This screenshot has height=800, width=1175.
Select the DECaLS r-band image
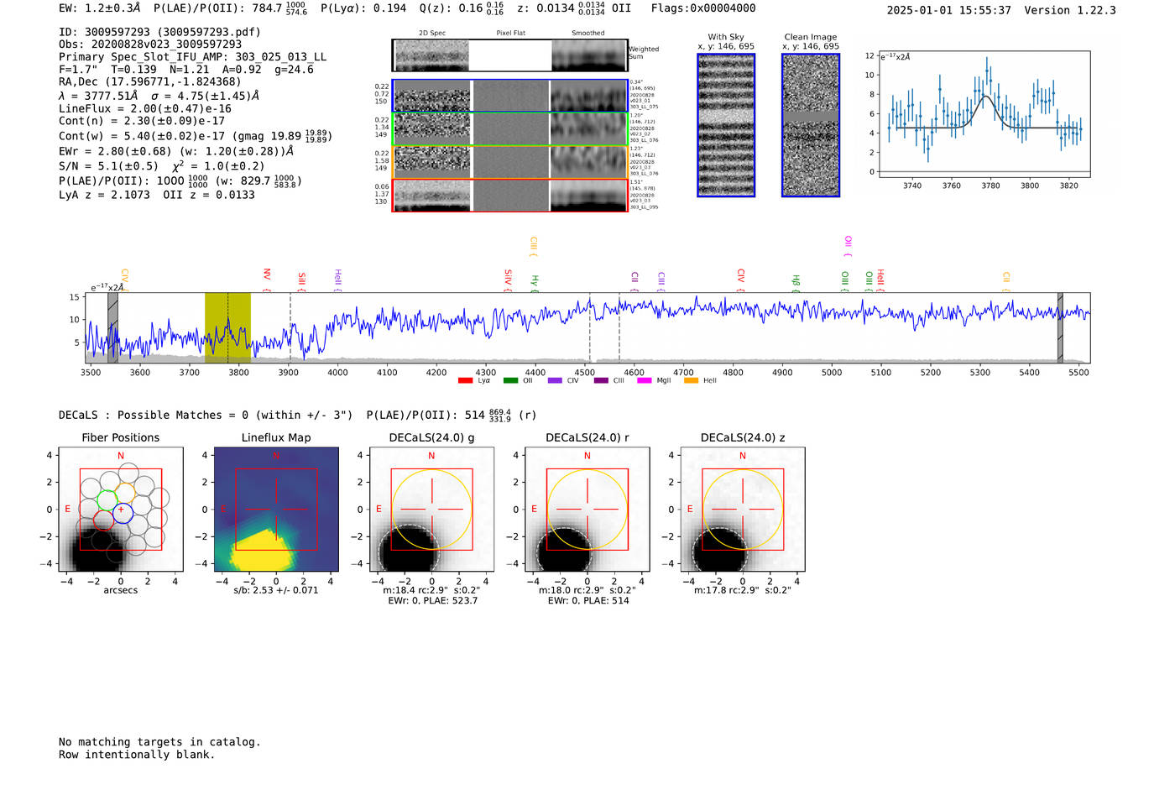point(587,510)
